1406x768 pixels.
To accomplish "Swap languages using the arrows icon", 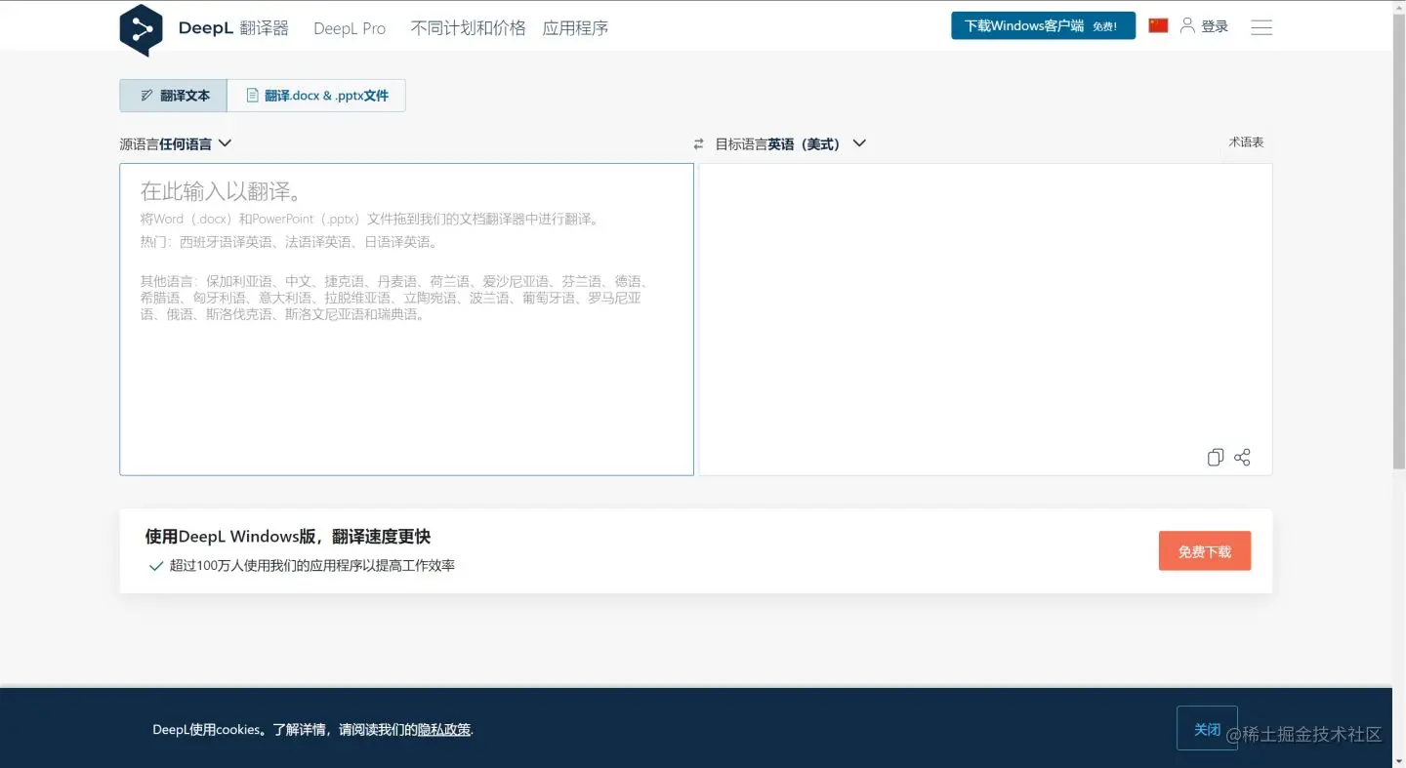I will (x=698, y=143).
